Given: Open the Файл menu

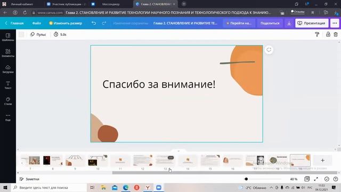Looking at the screenshot, I should click(37, 23).
